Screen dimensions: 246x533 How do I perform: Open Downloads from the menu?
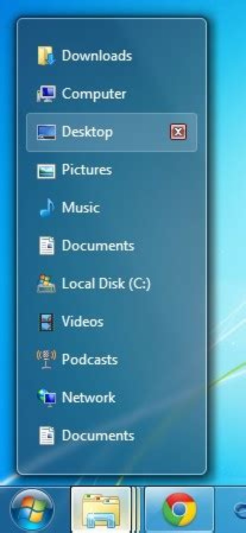pos(111,56)
